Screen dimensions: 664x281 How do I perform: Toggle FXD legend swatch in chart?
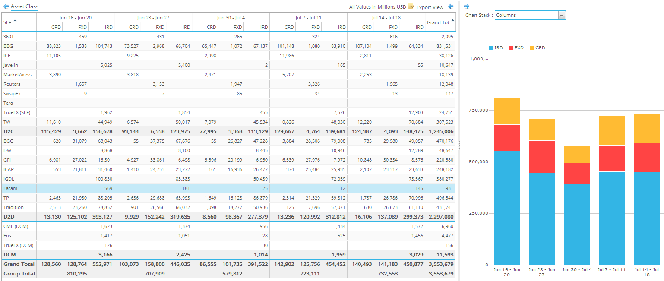point(512,47)
